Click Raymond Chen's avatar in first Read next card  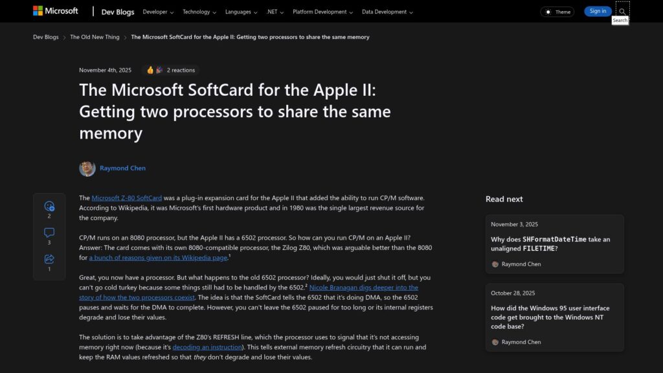point(496,264)
